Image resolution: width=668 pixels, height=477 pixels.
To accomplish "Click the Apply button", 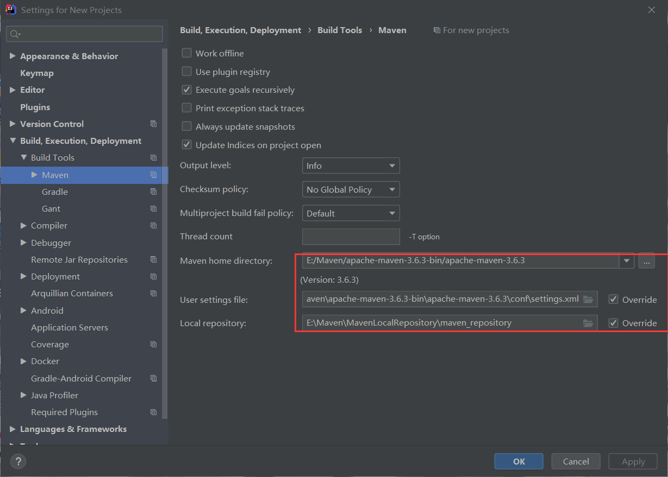I will click(x=633, y=461).
